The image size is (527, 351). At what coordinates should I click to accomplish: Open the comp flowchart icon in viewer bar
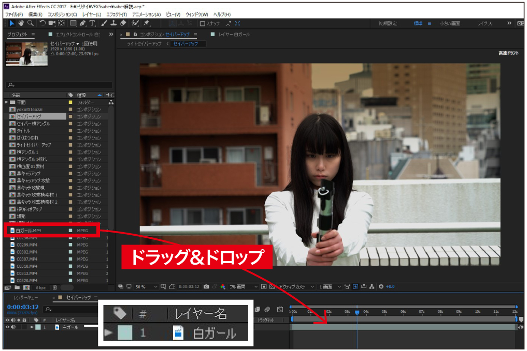(x=372, y=286)
